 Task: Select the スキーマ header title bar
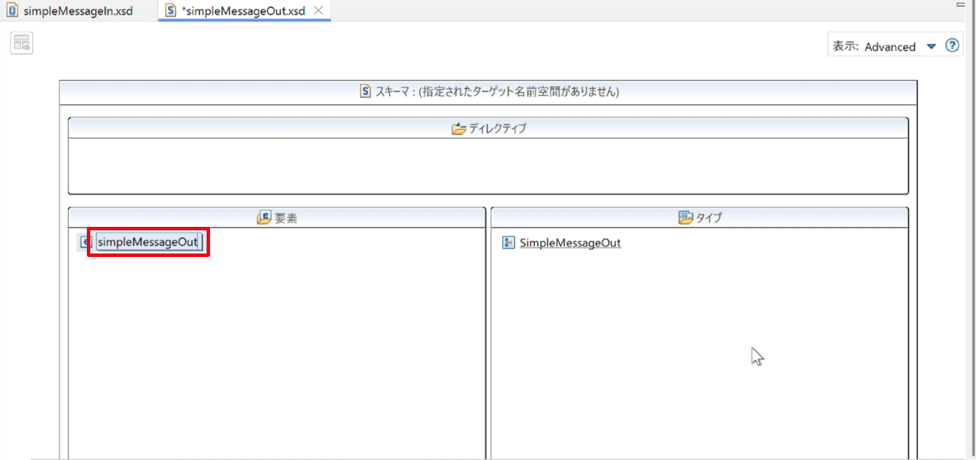pyautogui.click(x=489, y=92)
